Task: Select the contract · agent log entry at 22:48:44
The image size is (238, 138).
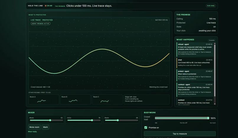Action: pyautogui.click(x=195, y=89)
